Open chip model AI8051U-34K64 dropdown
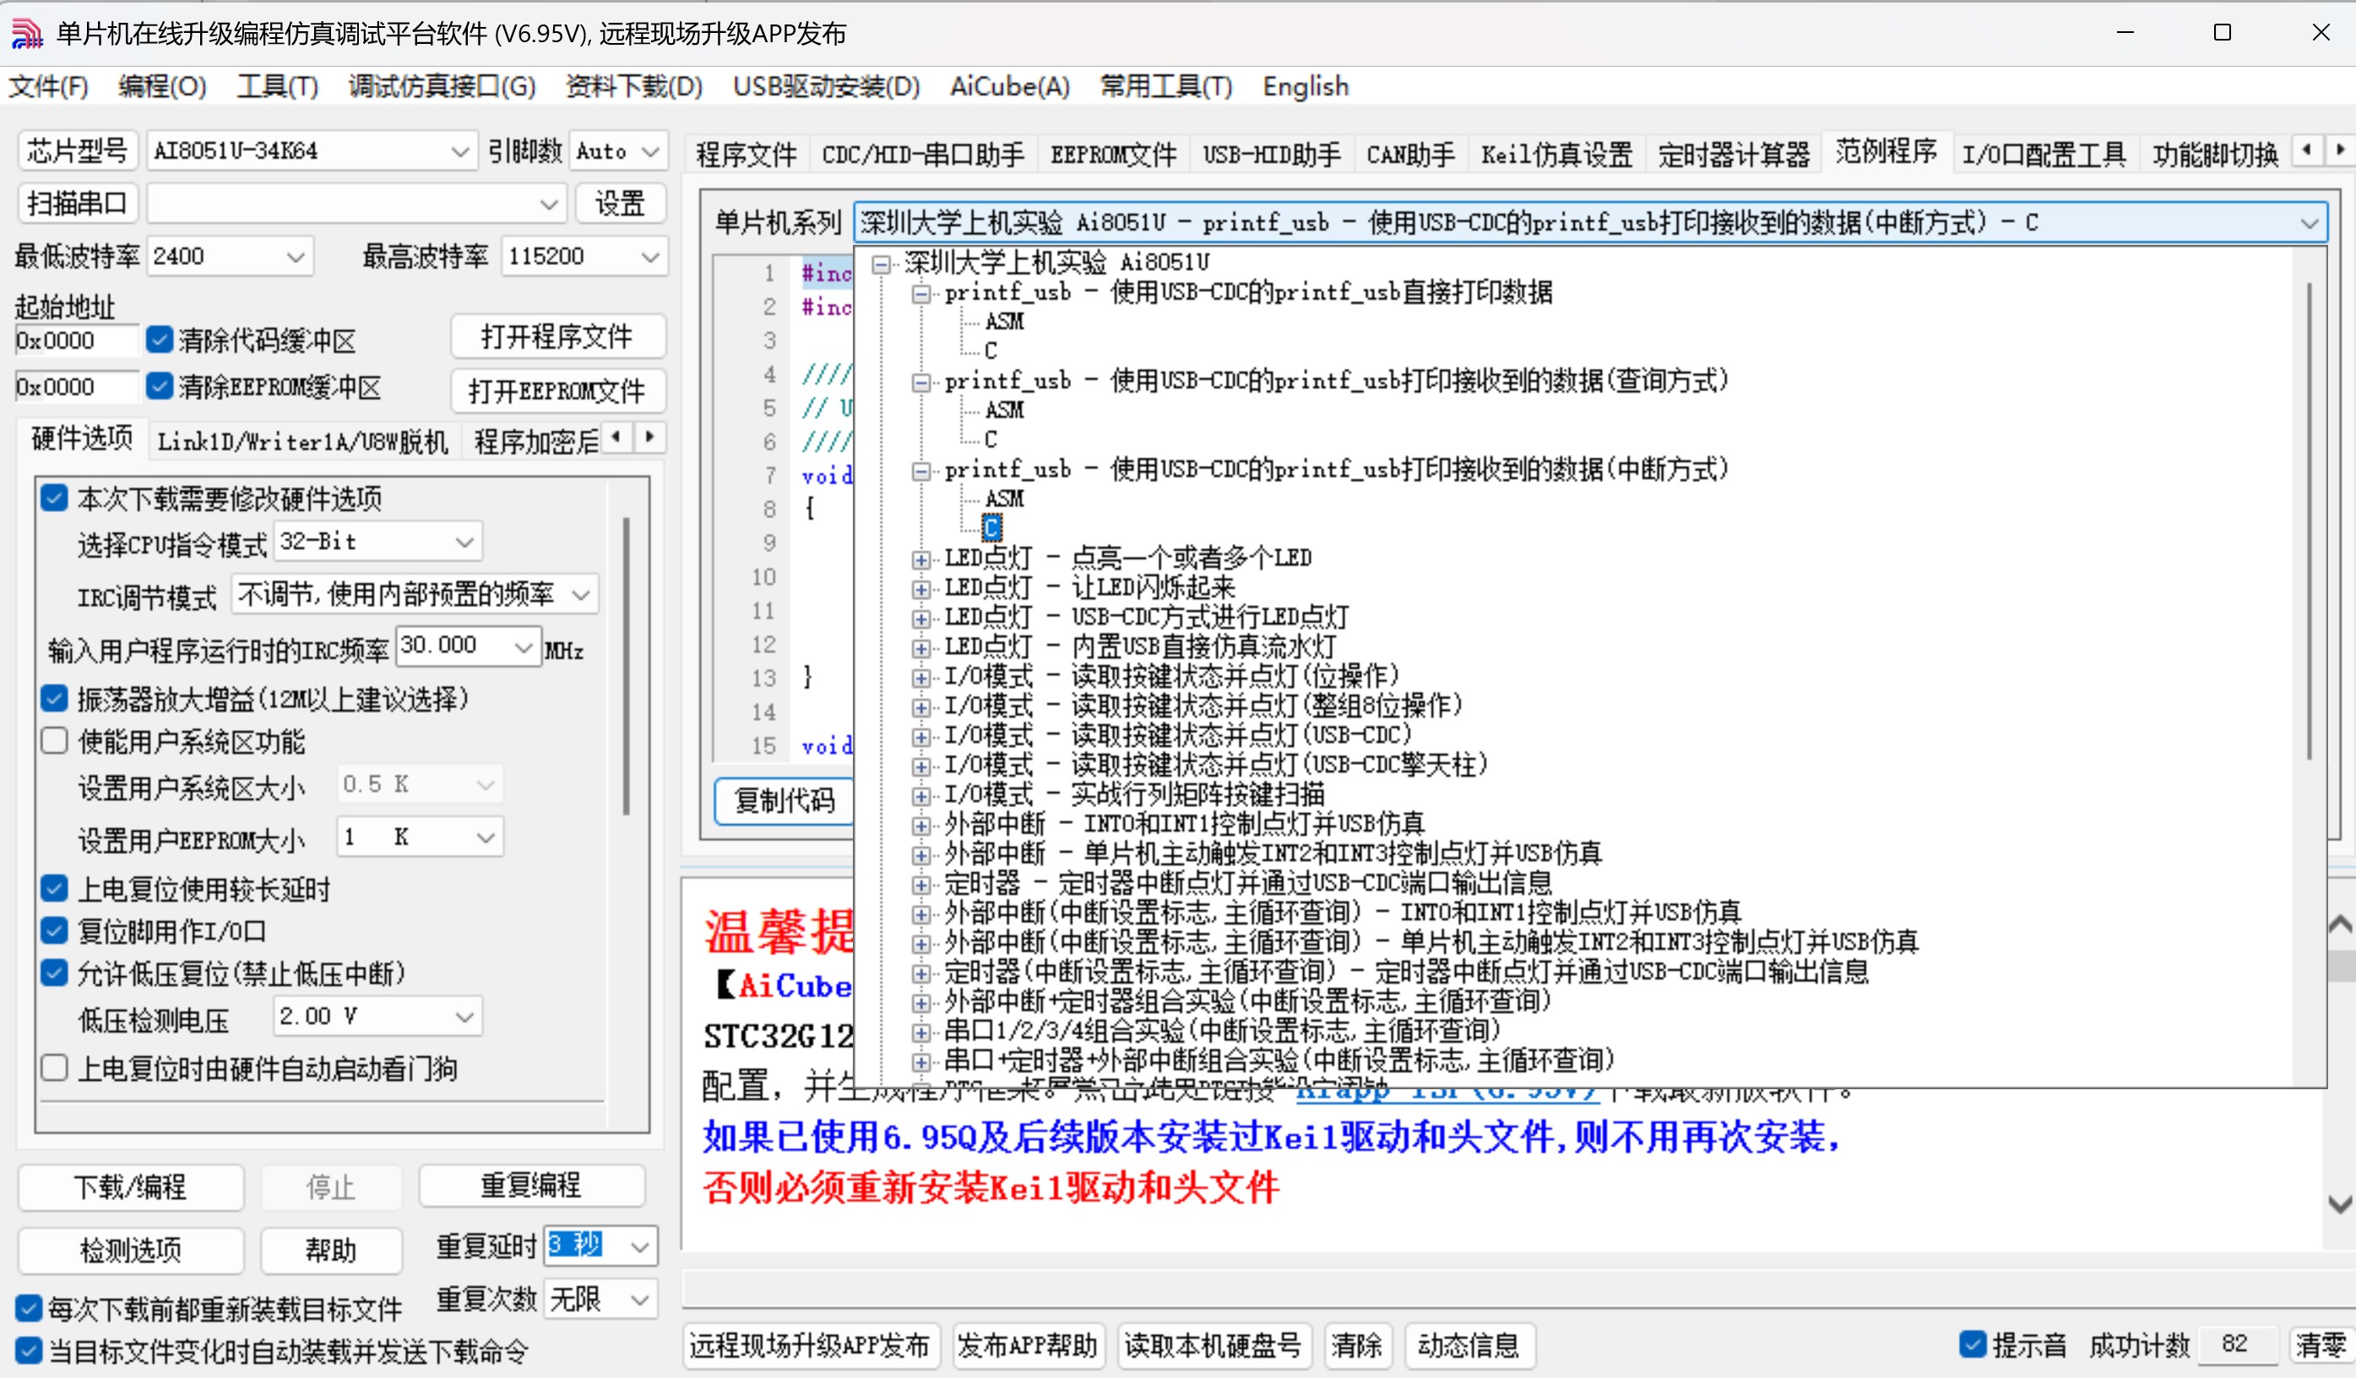2356x1378 pixels. (312, 150)
